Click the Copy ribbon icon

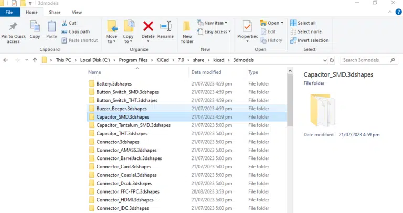point(35,29)
